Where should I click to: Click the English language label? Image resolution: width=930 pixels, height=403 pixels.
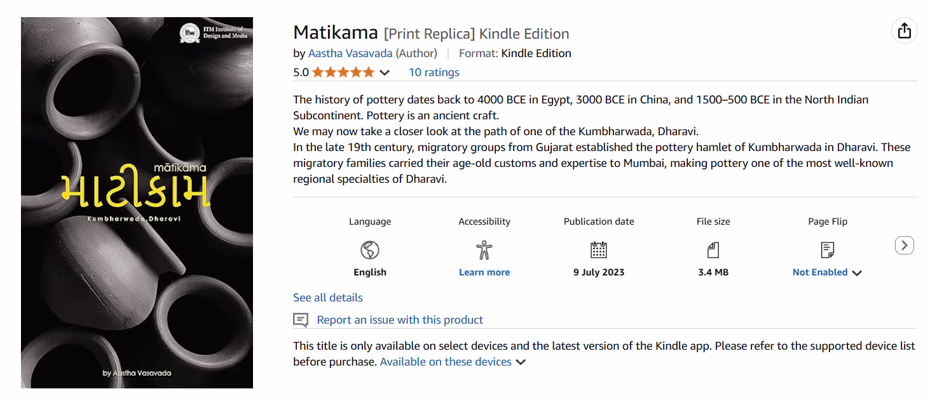[370, 272]
